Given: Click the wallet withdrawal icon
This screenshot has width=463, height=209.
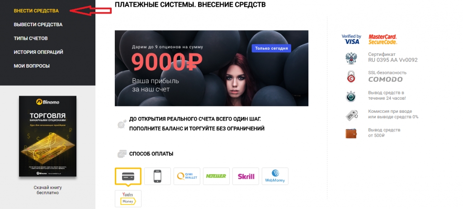Looking at the screenshot, I should pos(351,133).
